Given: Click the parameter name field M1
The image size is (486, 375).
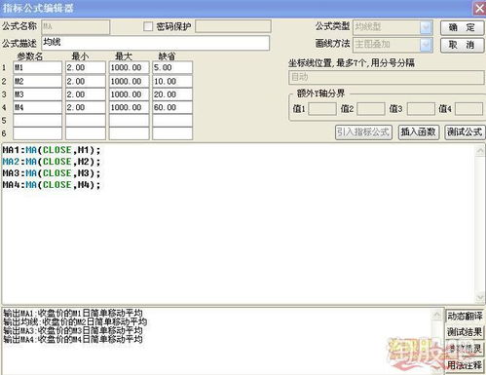Looking at the screenshot, I should pyautogui.click(x=38, y=68).
